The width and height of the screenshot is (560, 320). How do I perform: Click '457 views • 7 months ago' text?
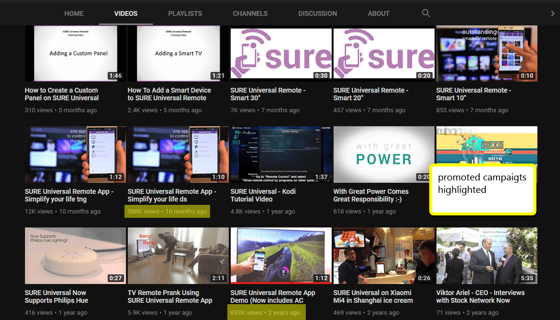[x=369, y=110]
